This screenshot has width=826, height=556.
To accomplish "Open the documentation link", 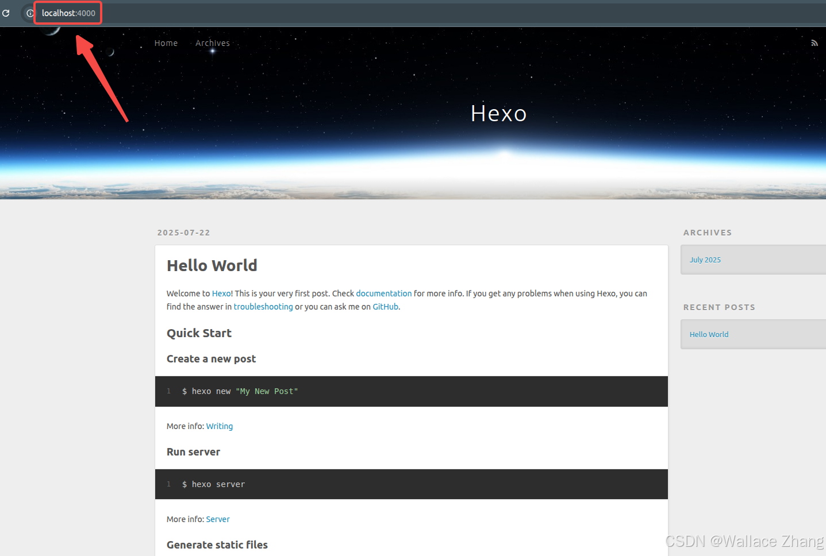I will tap(384, 294).
